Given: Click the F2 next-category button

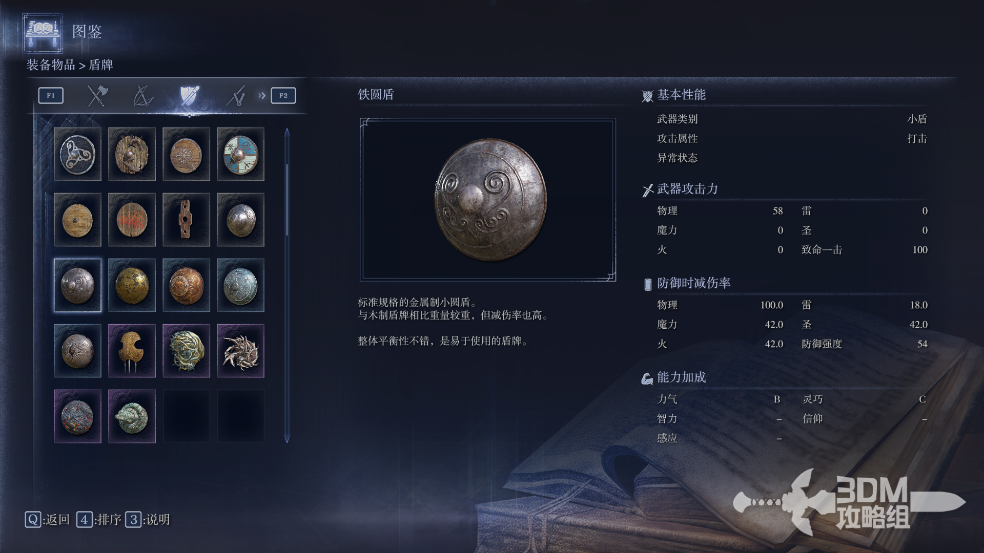Looking at the screenshot, I should pos(283,95).
